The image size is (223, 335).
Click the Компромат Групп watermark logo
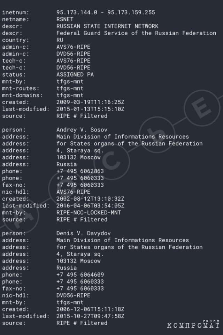pyautogui.click(x=193, y=324)
